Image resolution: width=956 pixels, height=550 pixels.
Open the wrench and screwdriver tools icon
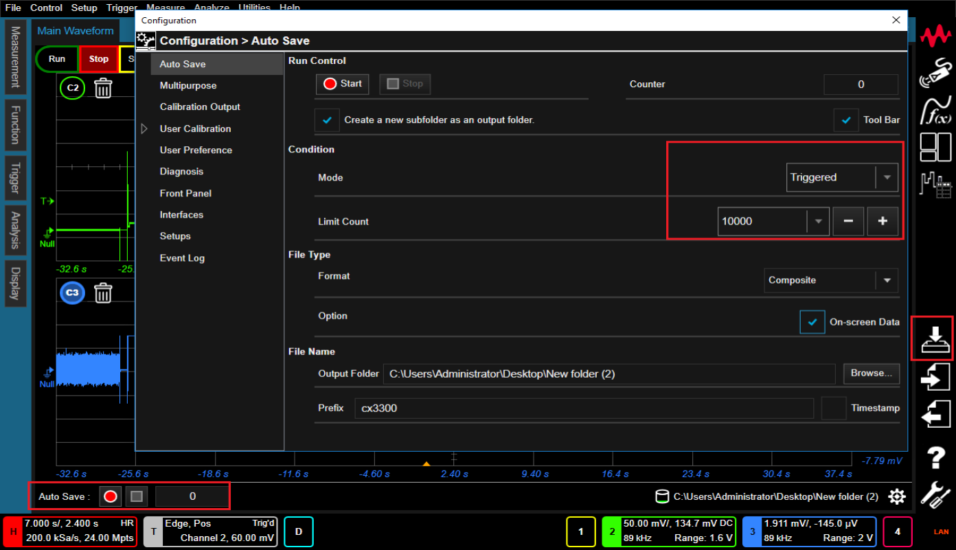935,494
